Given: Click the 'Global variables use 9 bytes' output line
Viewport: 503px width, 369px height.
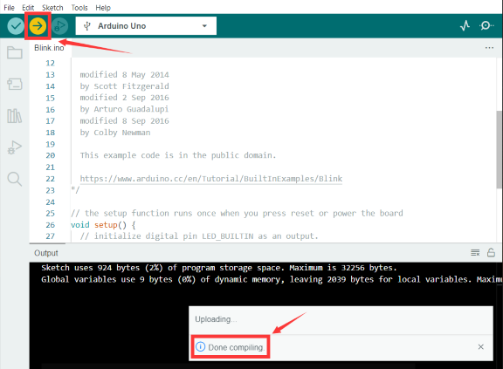Looking at the screenshot, I should (272, 280).
